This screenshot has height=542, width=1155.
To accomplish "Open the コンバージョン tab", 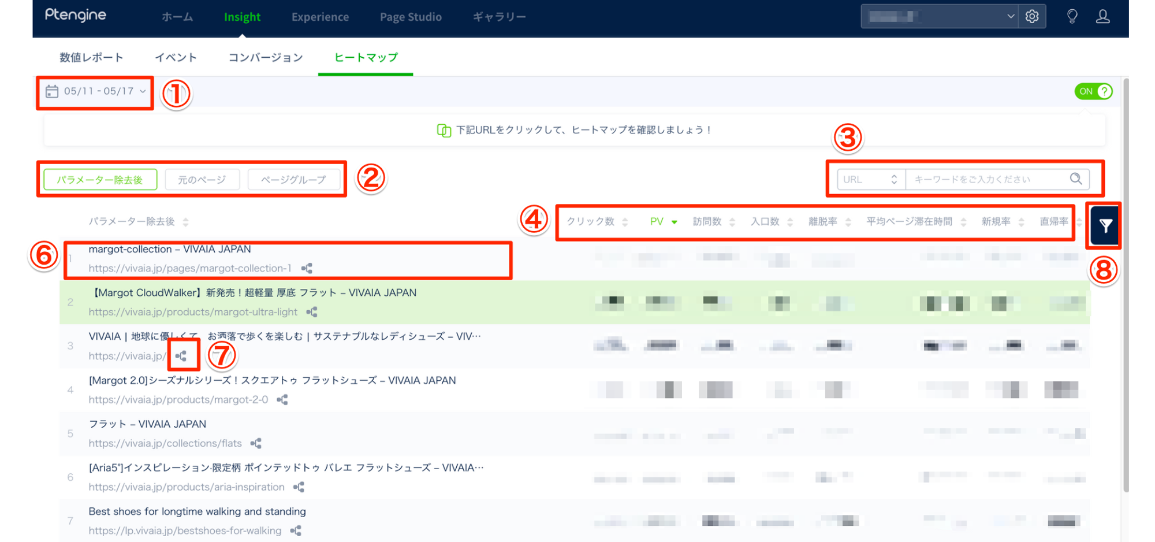I will [x=266, y=57].
